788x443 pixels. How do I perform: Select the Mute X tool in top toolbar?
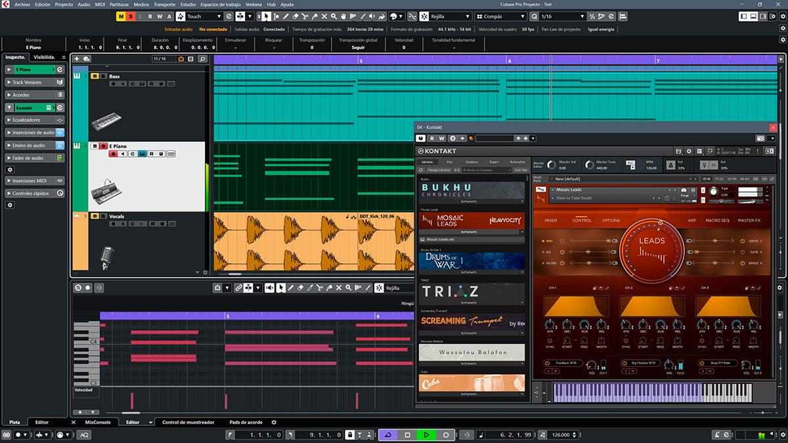[x=324, y=16]
